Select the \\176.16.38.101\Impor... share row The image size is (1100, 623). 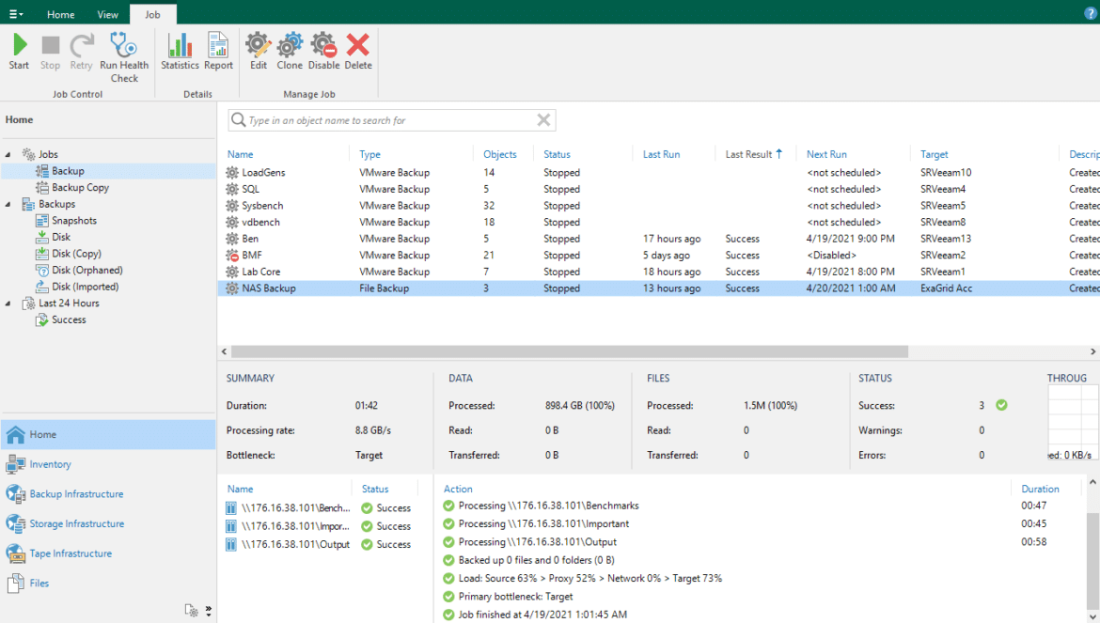pyautogui.click(x=320, y=526)
